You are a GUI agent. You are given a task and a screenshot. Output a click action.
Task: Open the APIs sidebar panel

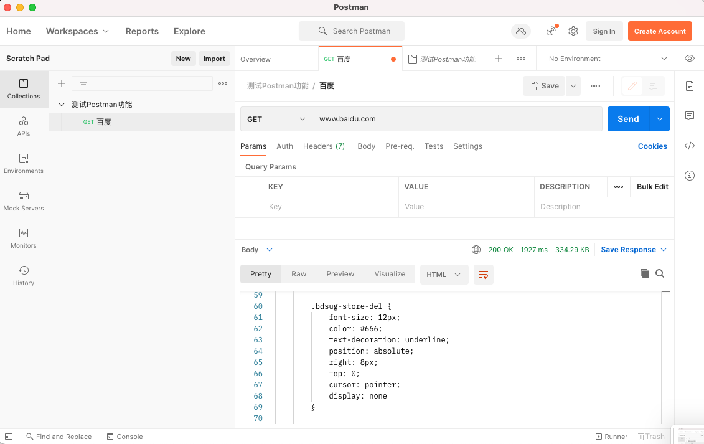click(x=24, y=126)
